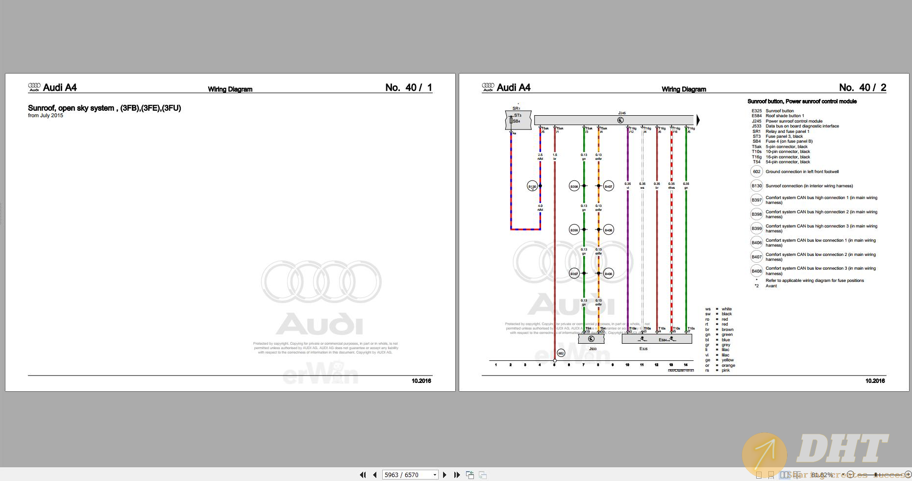The width and height of the screenshot is (912, 481).
Task: Click the J245 module bar in the diagram
Action: click(x=614, y=120)
